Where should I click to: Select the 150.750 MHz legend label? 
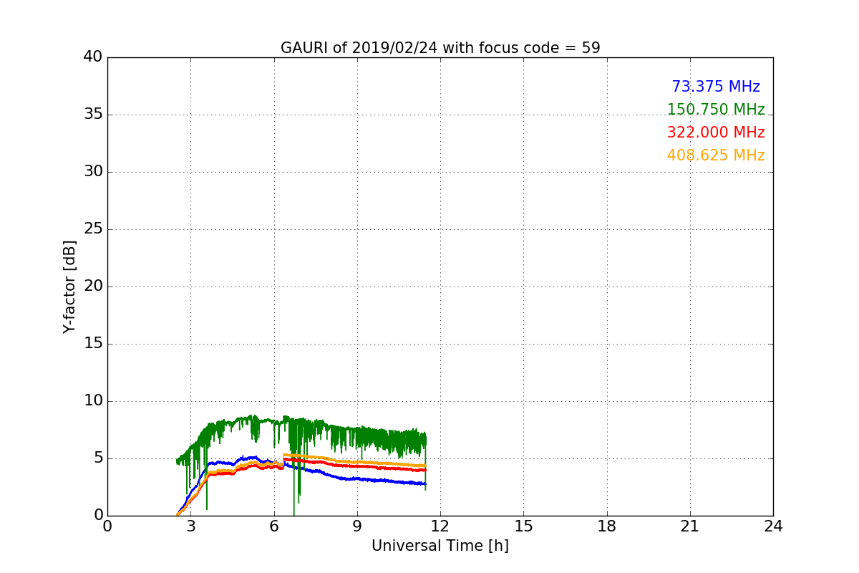(716, 110)
